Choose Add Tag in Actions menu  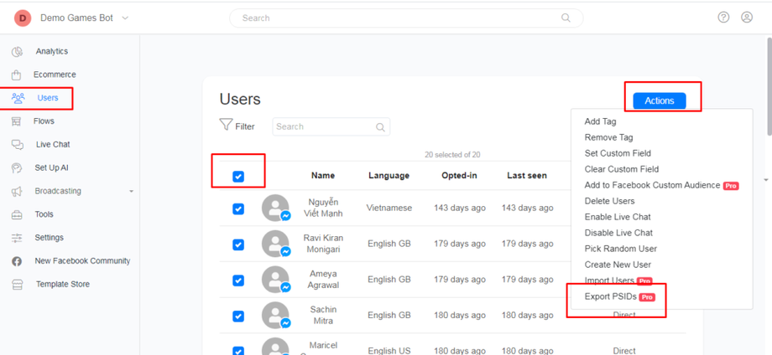click(x=600, y=121)
